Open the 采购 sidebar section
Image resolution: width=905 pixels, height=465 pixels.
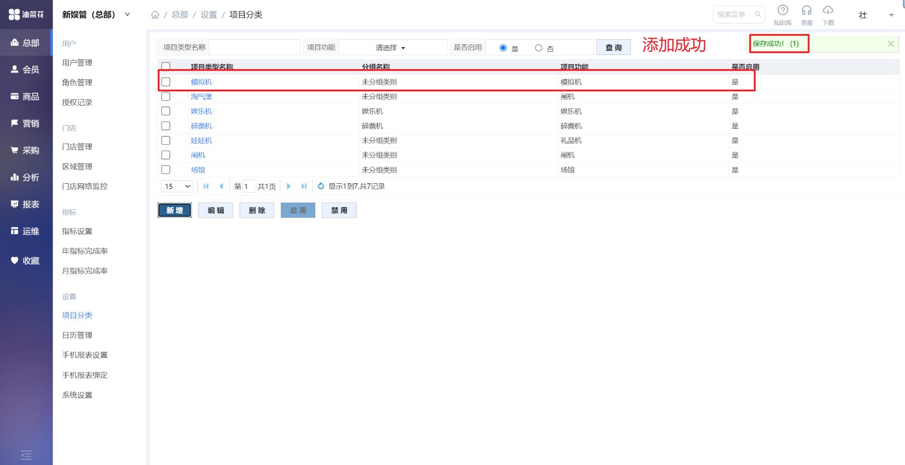coord(26,151)
